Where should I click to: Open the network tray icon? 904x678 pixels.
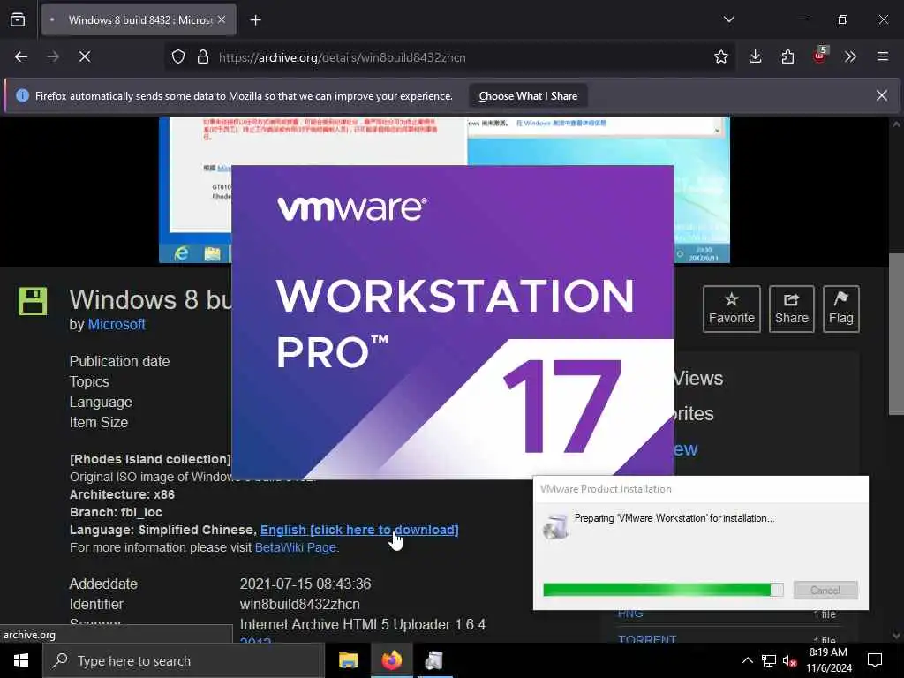pyautogui.click(x=769, y=660)
